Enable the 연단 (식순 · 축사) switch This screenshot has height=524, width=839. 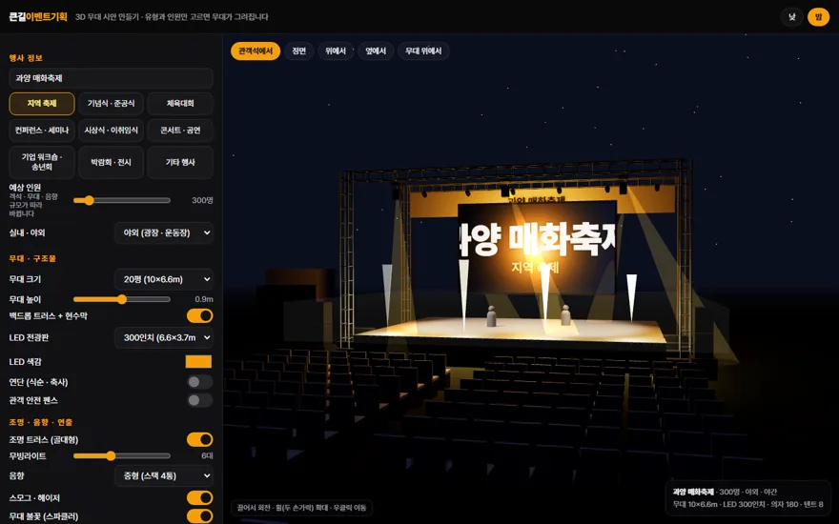pos(199,382)
